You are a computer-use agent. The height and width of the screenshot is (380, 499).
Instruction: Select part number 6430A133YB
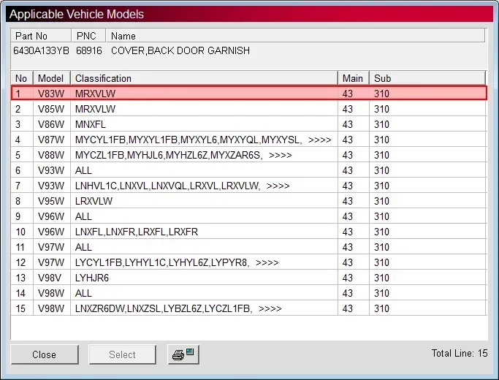[x=42, y=50]
